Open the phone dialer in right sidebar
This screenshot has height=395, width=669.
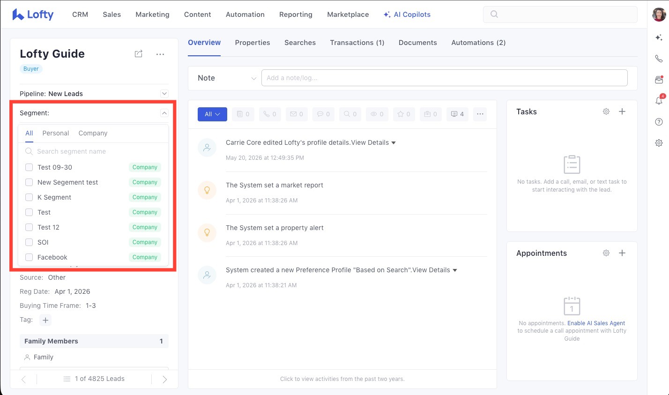click(659, 59)
